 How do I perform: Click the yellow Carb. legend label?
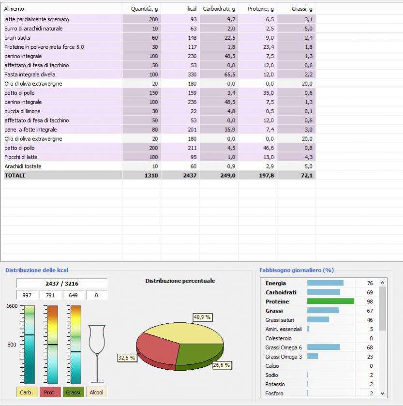[27, 392]
